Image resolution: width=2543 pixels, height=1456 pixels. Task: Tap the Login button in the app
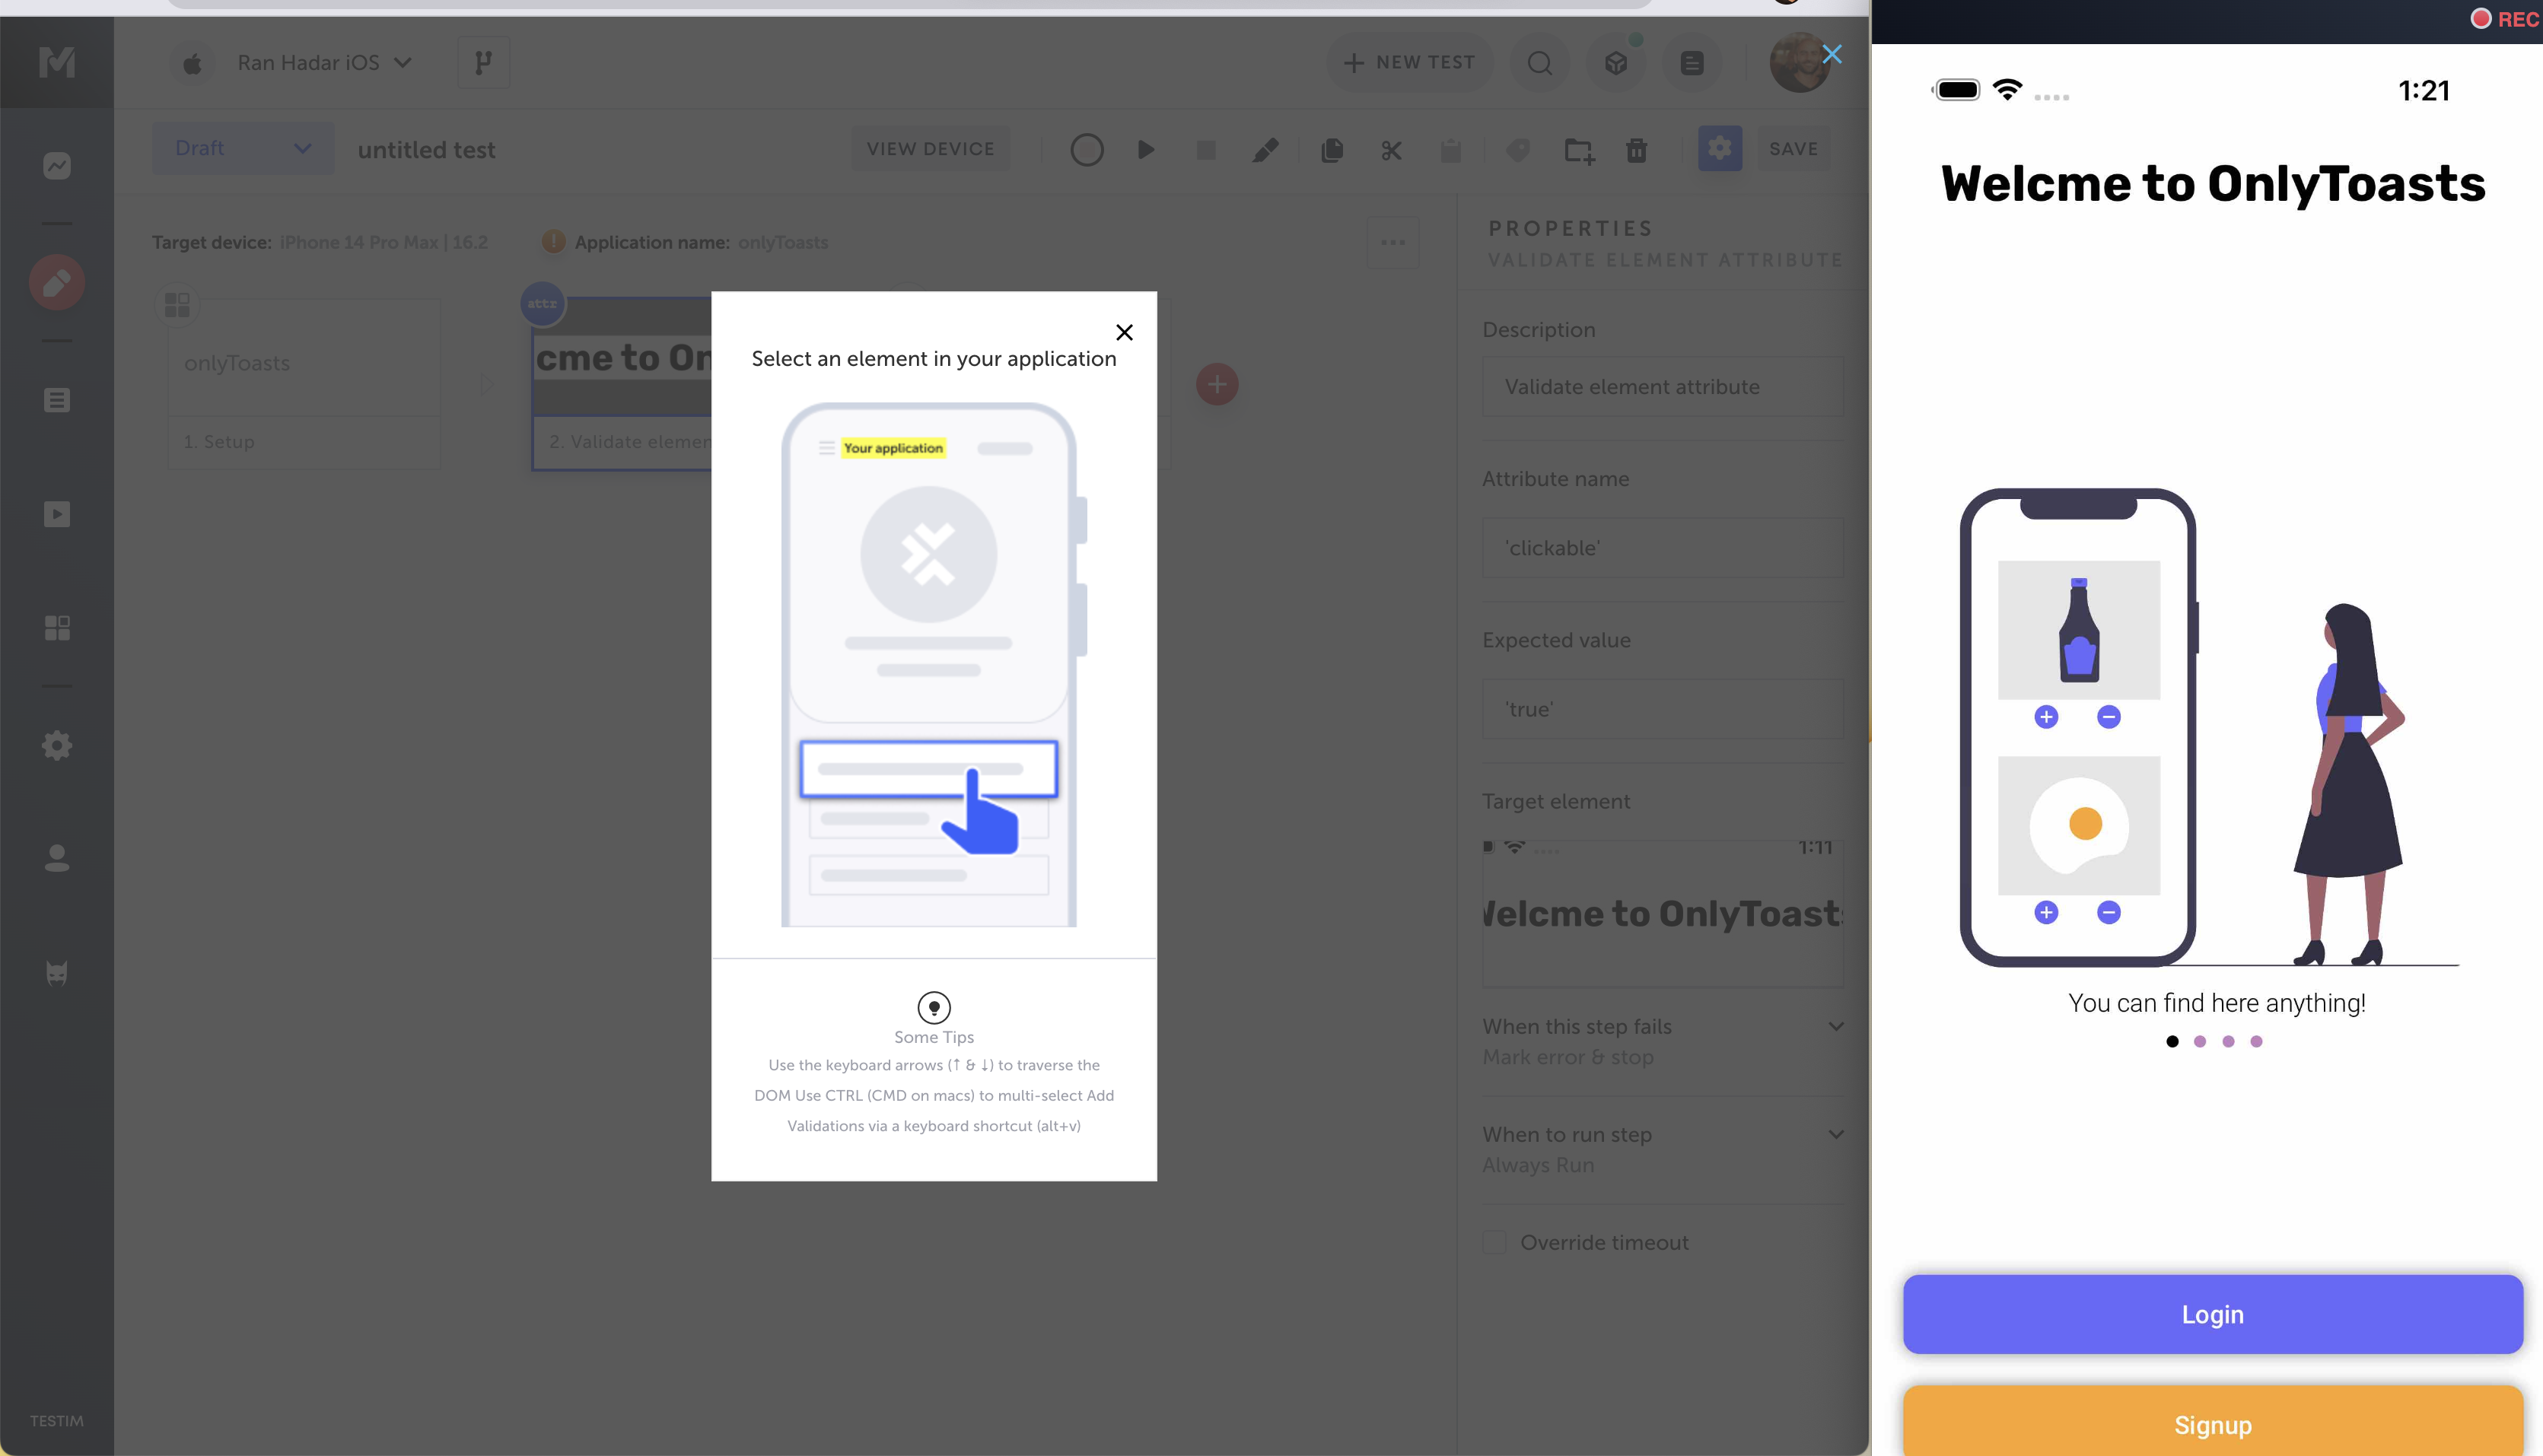click(x=2212, y=1314)
